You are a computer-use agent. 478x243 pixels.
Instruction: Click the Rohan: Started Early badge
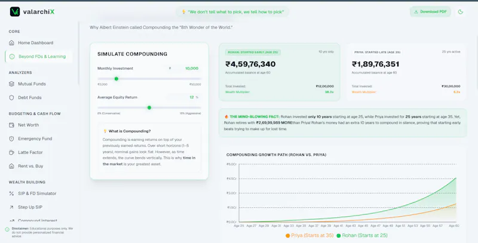point(253,52)
